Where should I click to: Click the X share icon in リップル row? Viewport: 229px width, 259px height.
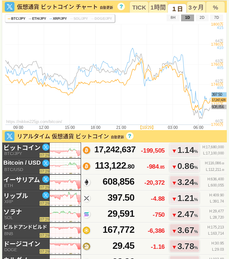(46, 195)
